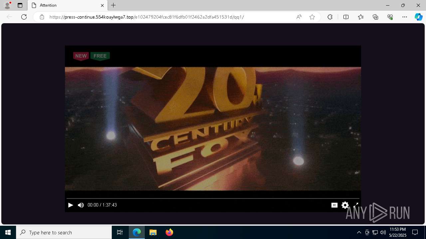This screenshot has height=239, width=426.
Task: Click the video progress bar
Action: tap(213, 199)
